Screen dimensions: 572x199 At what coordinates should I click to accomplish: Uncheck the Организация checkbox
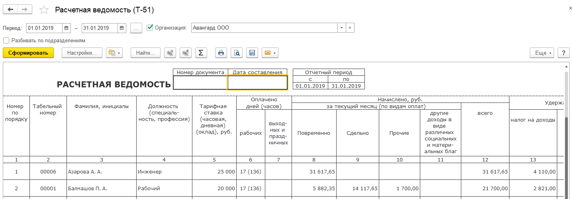coord(150,28)
